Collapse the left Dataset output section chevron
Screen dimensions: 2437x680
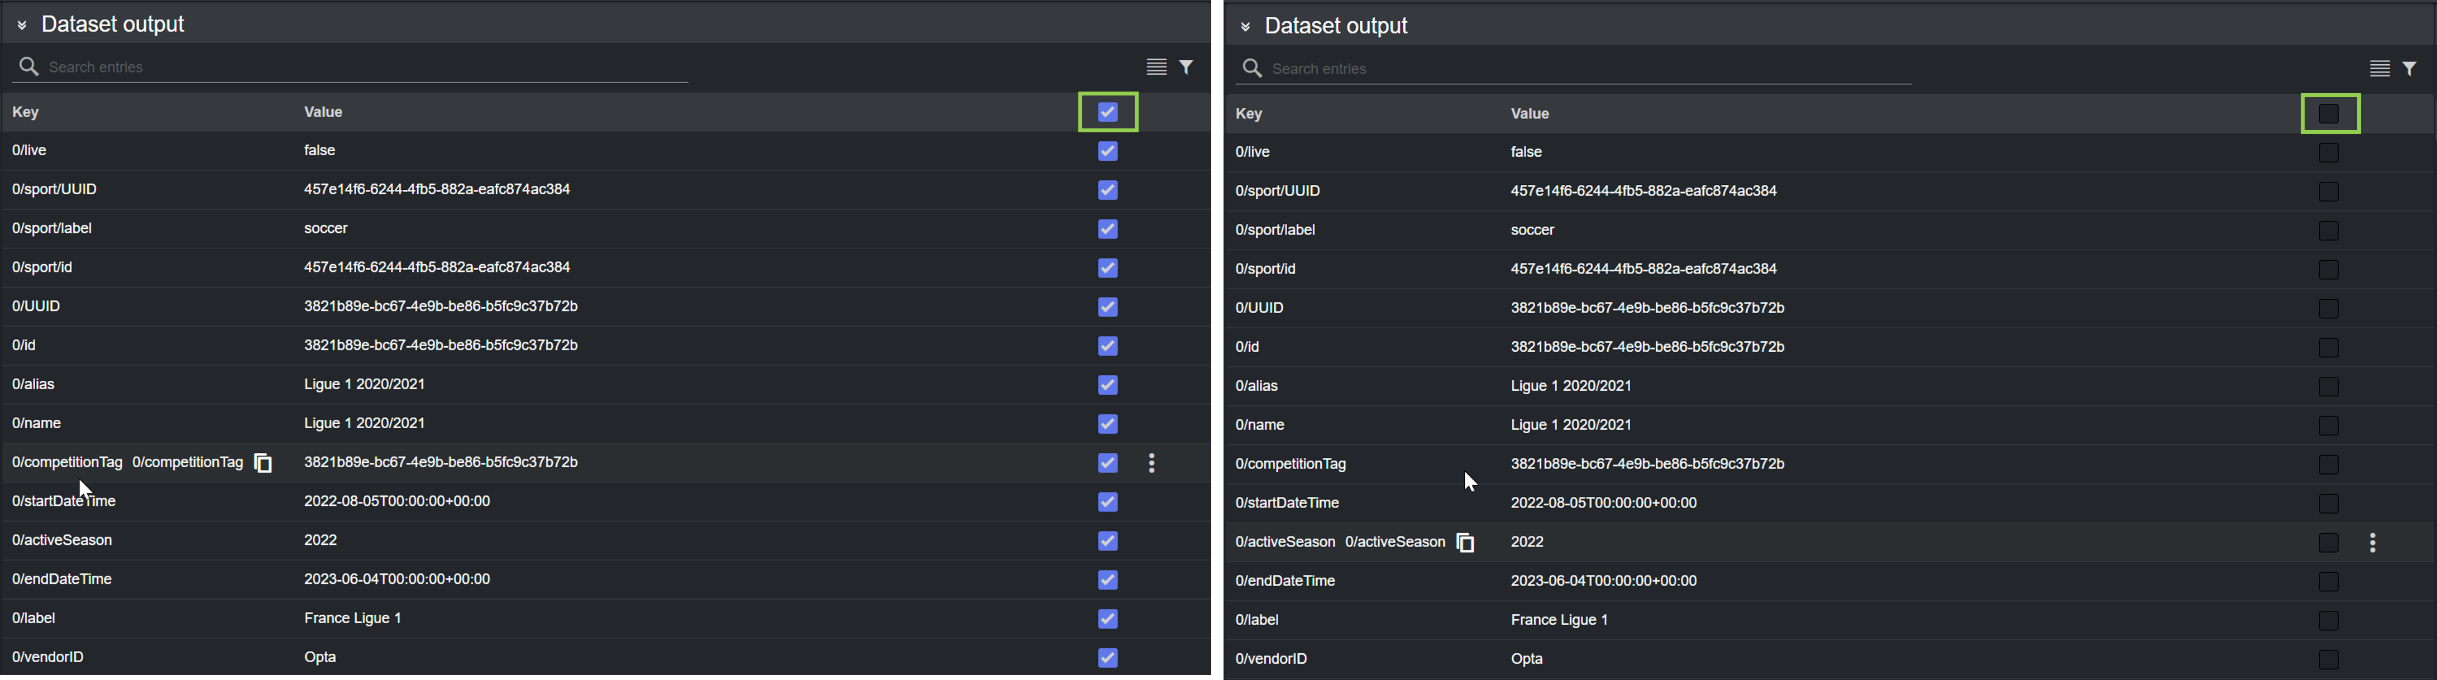pyautogui.click(x=22, y=26)
